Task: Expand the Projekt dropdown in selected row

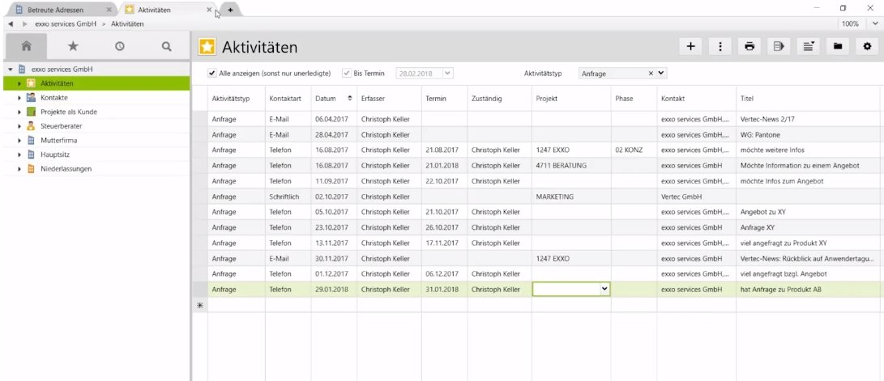Action: pos(603,289)
